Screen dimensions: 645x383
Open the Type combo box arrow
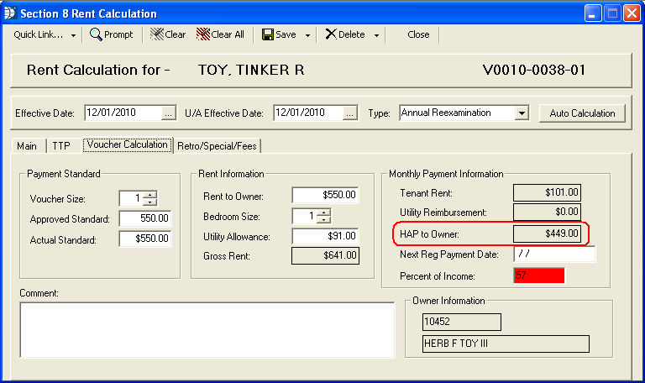[522, 113]
